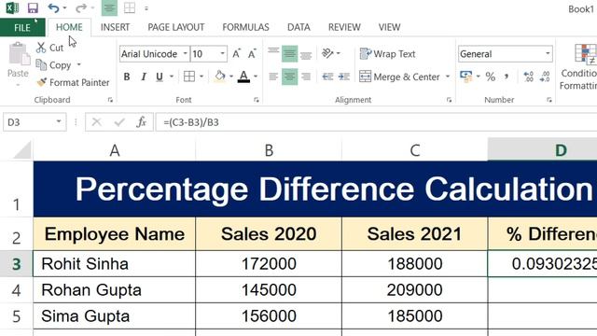Open the FILE tab
The width and height of the screenshot is (597, 336).
tap(22, 27)
